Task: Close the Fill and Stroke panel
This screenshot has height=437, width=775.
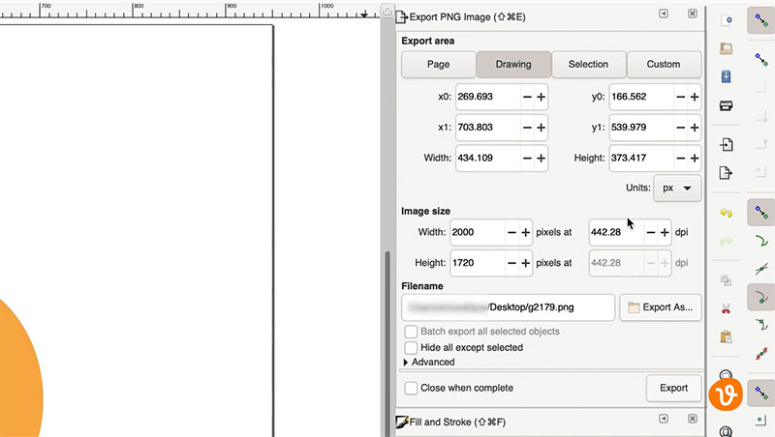Action: click(x=693, y=419)
